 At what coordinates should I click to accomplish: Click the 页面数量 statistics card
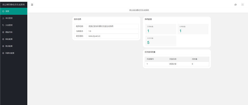tap(160, 29)
